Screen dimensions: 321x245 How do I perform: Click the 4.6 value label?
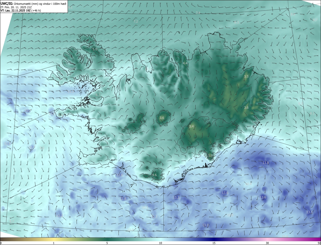tap(154, 175)
